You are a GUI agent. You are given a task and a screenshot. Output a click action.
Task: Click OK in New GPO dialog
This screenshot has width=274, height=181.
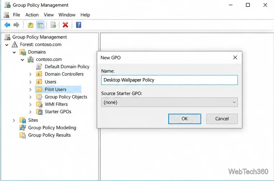click(184, 119)
